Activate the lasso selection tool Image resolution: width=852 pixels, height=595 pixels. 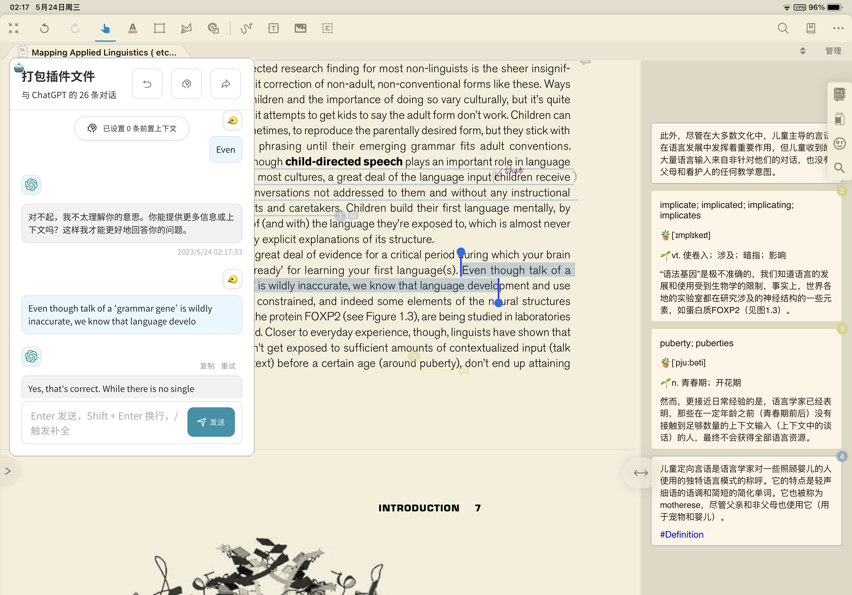tap(186, 28)
